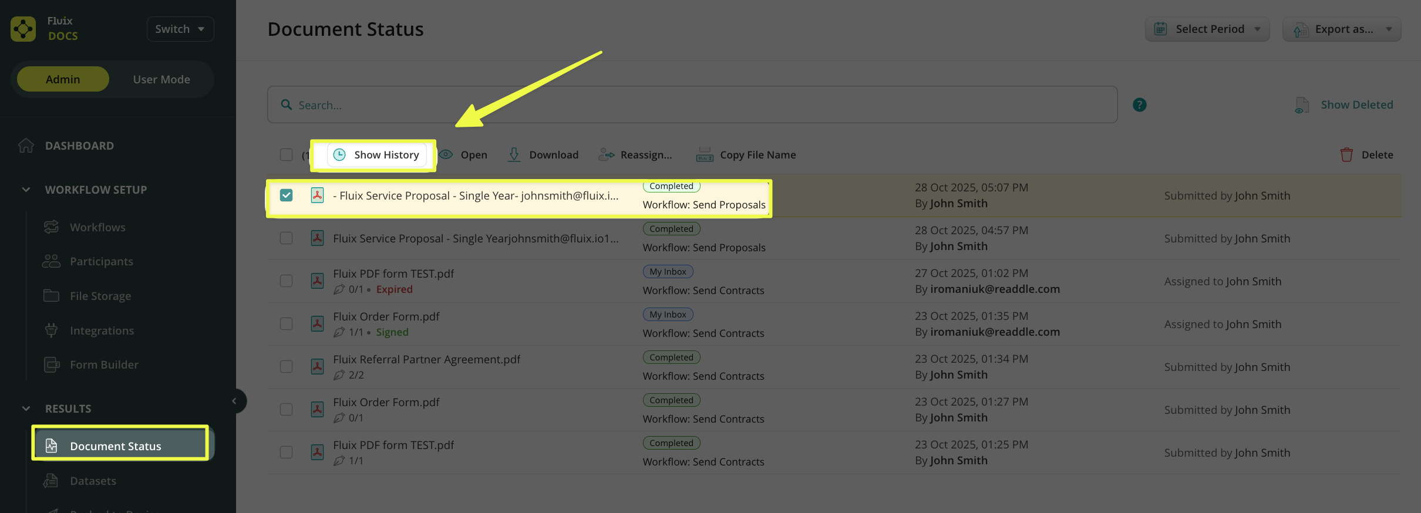Check the Fluix Referral Partner Agreement.pdf checkbox

point(286,367)
